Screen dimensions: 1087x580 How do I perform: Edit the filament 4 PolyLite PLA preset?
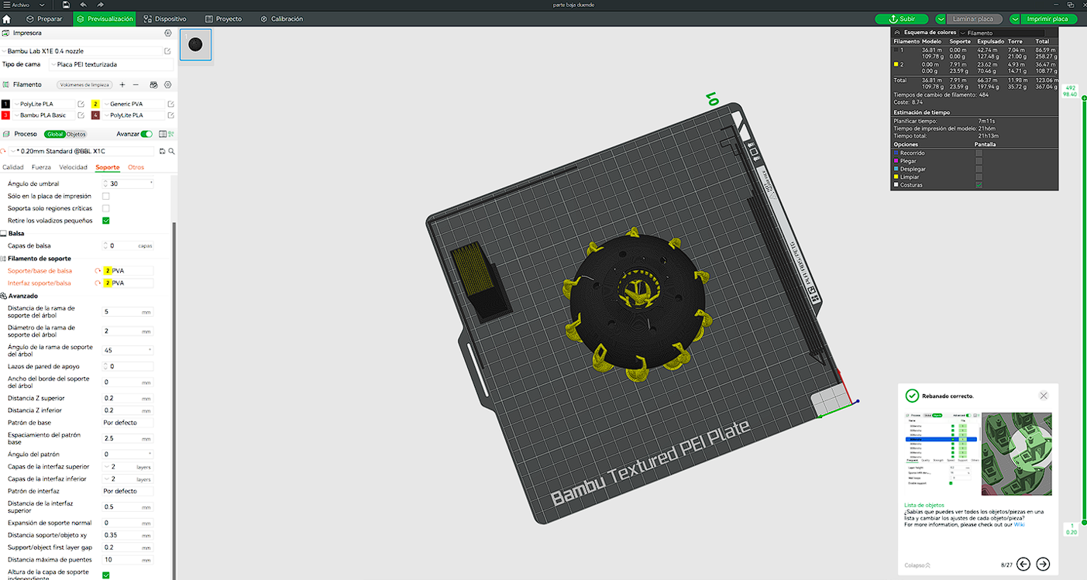[x=170, y=115]
